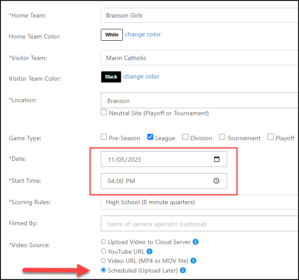Tick the Division checkbox
Screen dimensions: 299x280
[185, 137]
